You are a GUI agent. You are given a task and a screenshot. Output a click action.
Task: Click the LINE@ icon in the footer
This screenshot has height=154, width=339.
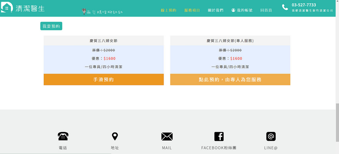pos(271,136)
